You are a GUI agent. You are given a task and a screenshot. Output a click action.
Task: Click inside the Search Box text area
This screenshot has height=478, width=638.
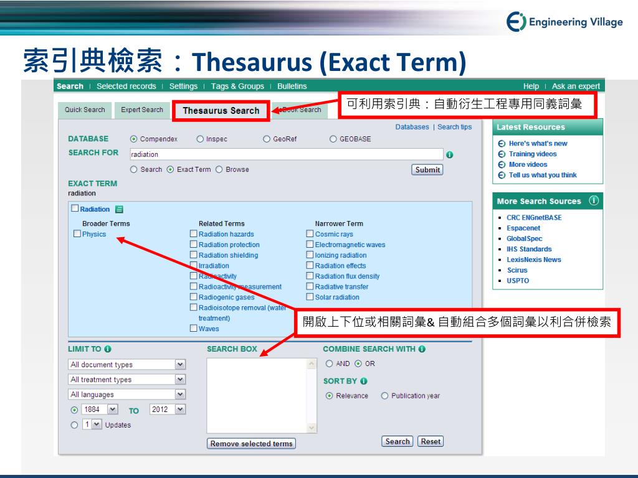click(x=257, y=395)
